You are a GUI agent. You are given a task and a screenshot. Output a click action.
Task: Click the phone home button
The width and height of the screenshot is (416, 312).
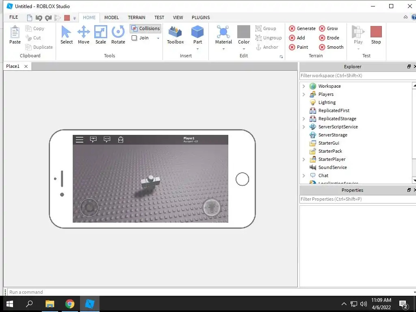click(x=242, y=179)
